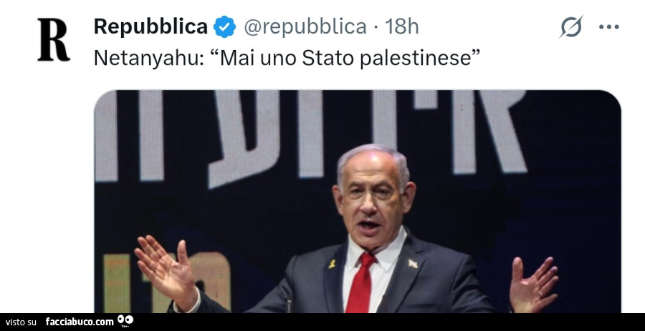
Task: Click the yellow lettering in photo corner
Action: point(166,283)
